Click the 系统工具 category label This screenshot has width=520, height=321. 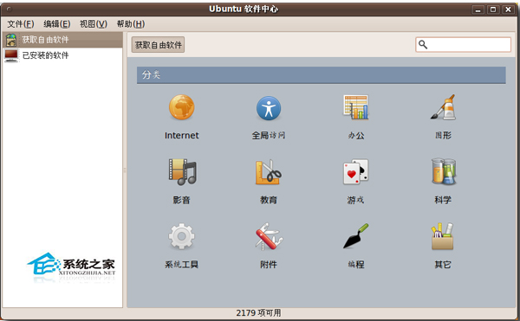pos(181,265)
